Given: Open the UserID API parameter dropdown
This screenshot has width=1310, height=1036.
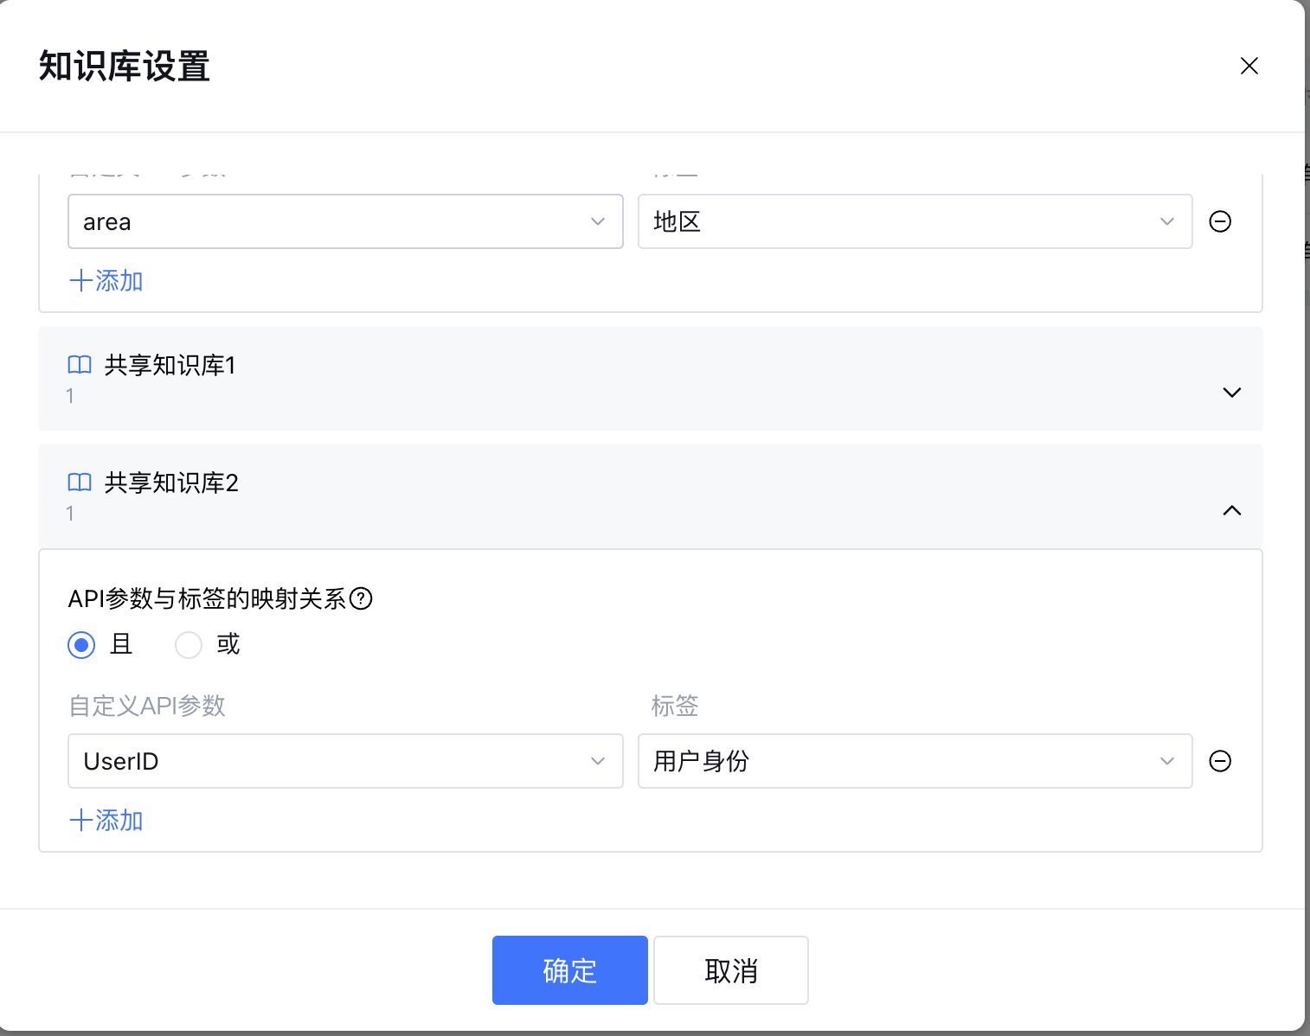Looking at the screenshot, I should coord(345,761).
